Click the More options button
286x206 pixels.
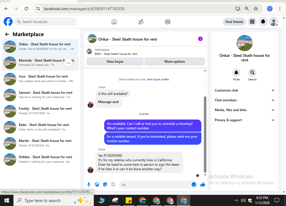[175, 61]
